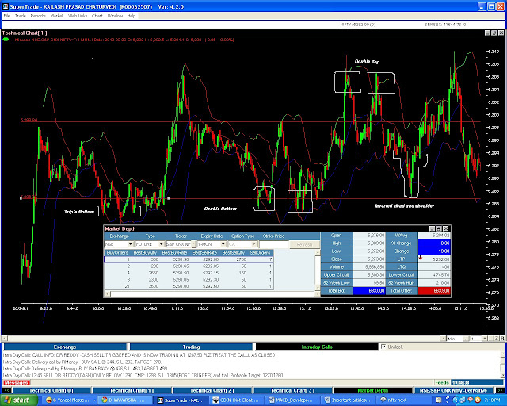This screenshot has width=507, height=406.
Task: Select order row with BestBuyQty 2300
Action: click(189, 279)
